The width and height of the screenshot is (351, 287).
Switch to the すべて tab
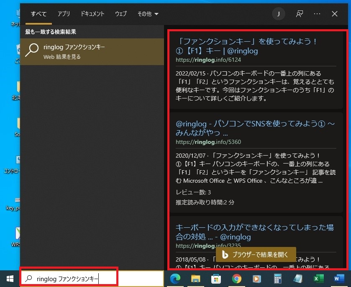39,14
